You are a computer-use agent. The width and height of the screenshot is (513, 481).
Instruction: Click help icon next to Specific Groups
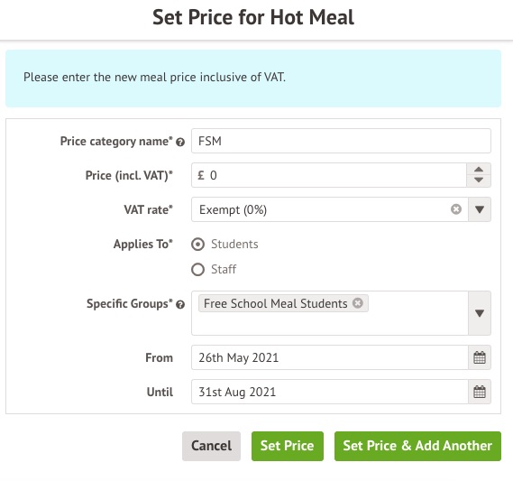(180, 304)
